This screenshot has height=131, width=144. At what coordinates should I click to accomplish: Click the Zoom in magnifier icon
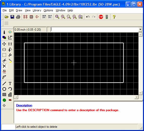pos(63,17)
